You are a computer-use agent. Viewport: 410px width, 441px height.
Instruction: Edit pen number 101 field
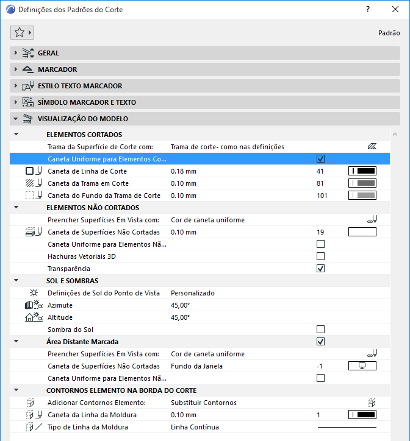(x=322, y=196)
